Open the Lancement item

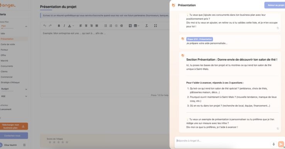6,109
